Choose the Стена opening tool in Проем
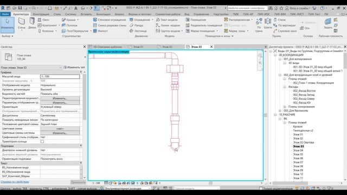The width and height of the screenshot is (347, 195). (x=279, y=19)
